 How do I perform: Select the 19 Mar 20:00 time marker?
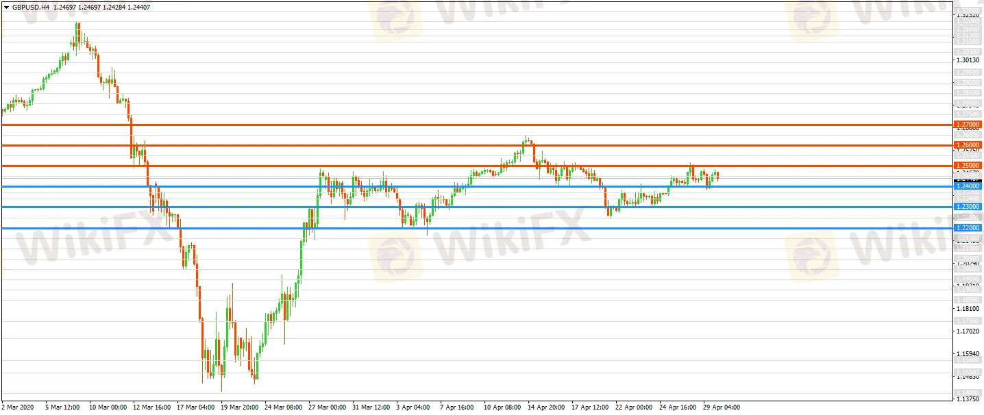coord(239,407)
